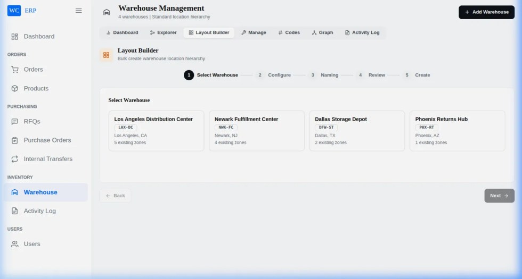This screenshot has height=279, width=522.
Task: Open RFQs in the sidebar
Action: pyautogui.click(x=46, y=122)
